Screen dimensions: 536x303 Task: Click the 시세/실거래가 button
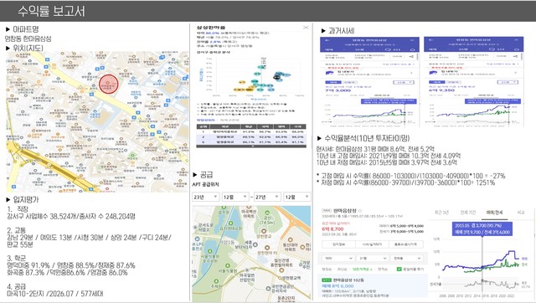pos(372,244)
